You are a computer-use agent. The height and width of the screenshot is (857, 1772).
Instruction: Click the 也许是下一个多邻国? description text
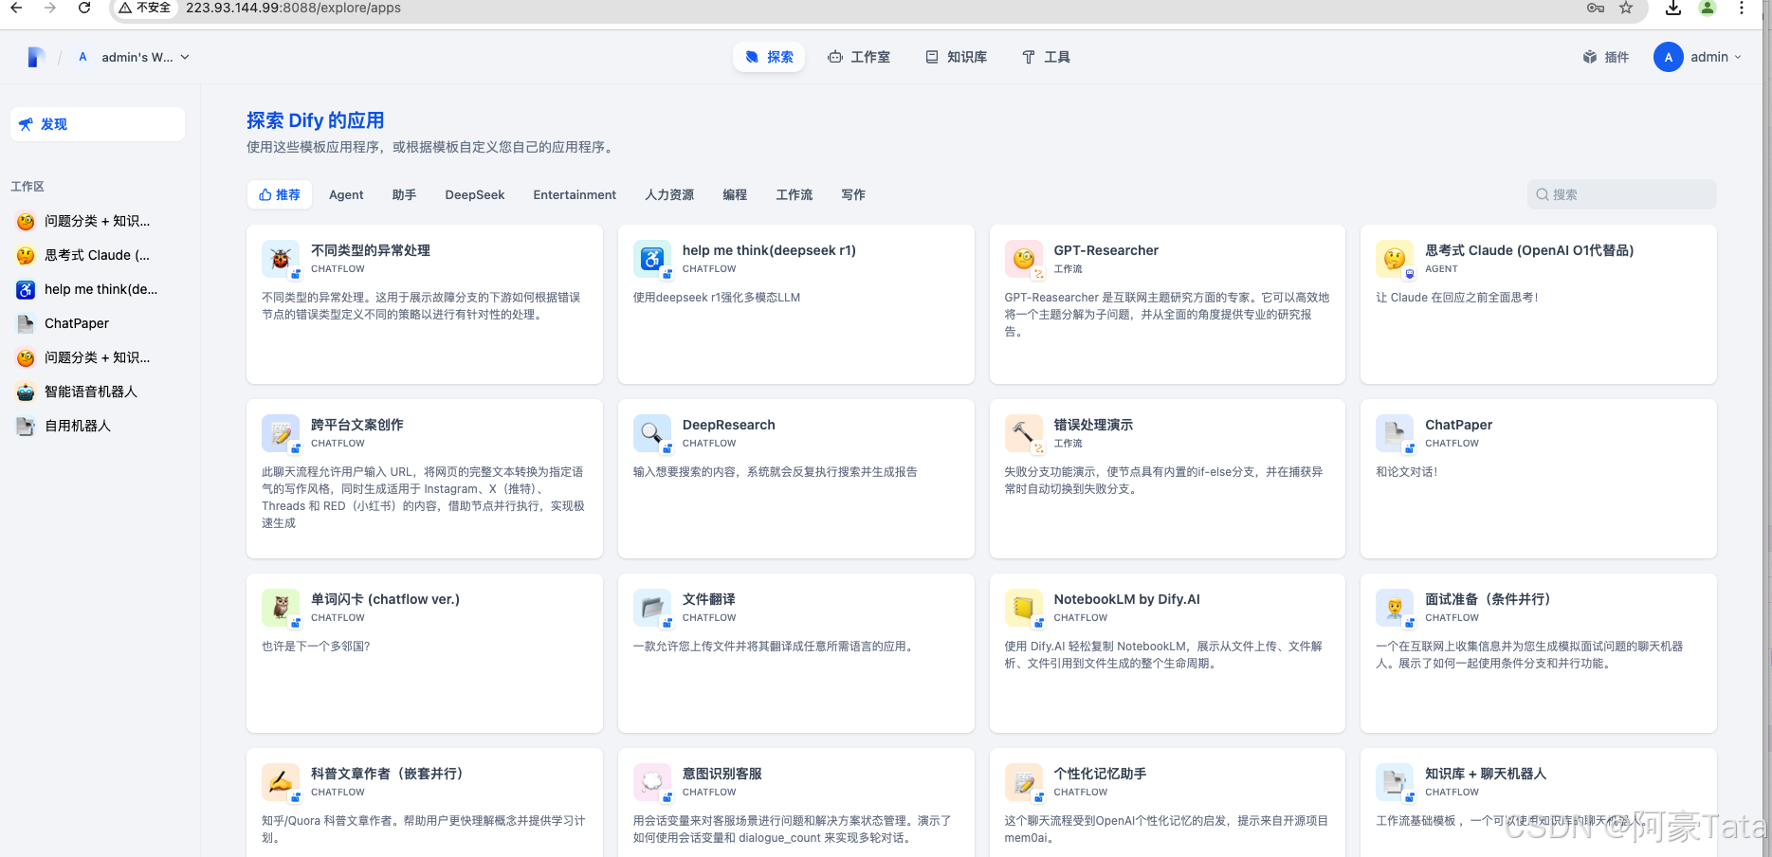coord(316,647)
